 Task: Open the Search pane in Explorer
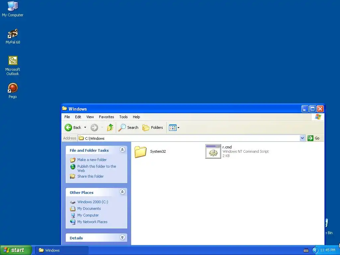click(x=128, y=127)
